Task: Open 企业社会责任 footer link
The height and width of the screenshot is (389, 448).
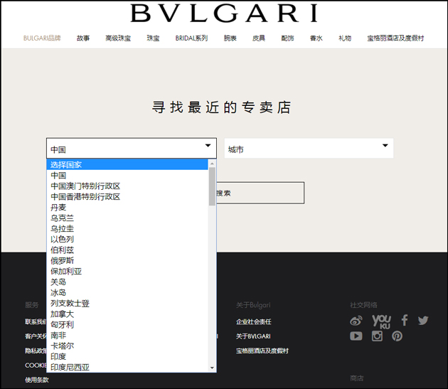Action: [254, 321]
